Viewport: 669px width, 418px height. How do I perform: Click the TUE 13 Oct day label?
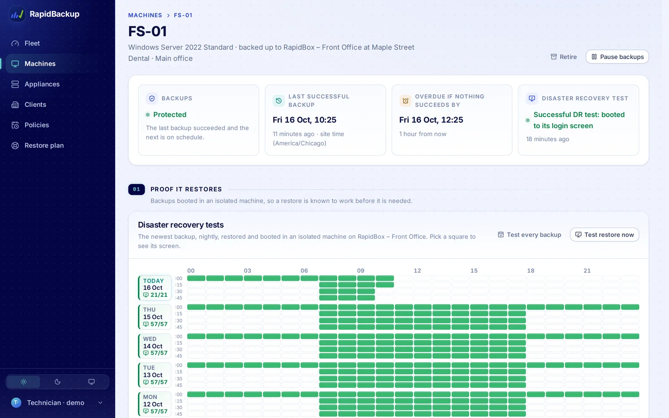(x=155, y=375)
